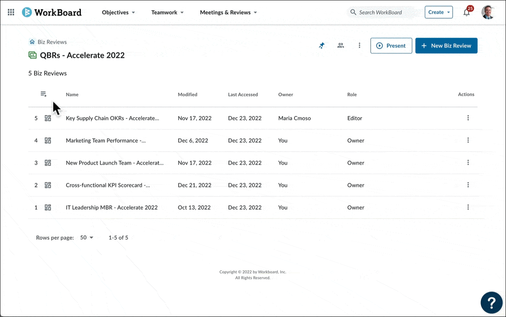This screenshot has width=506, height=317.
Task: Click the help question mark button
Action: click(491, 302)
